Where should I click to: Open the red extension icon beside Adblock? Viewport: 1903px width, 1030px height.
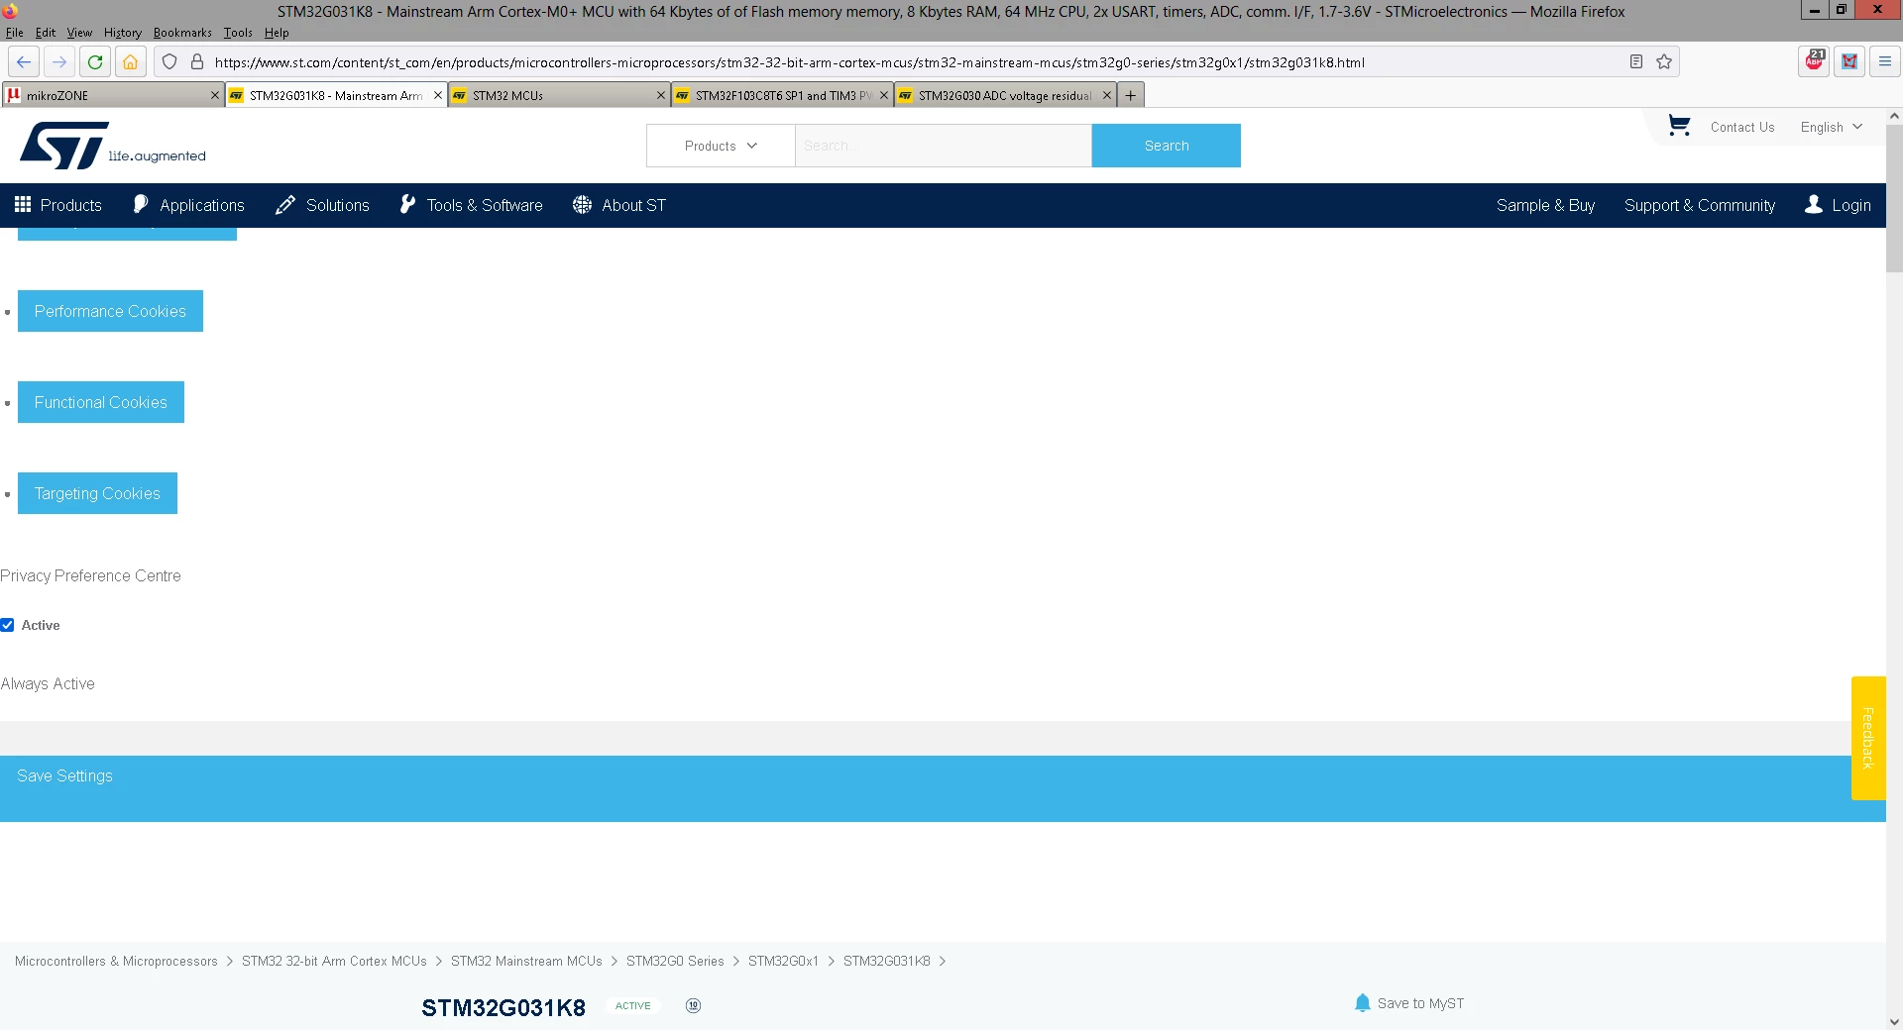pos(1849,61)
